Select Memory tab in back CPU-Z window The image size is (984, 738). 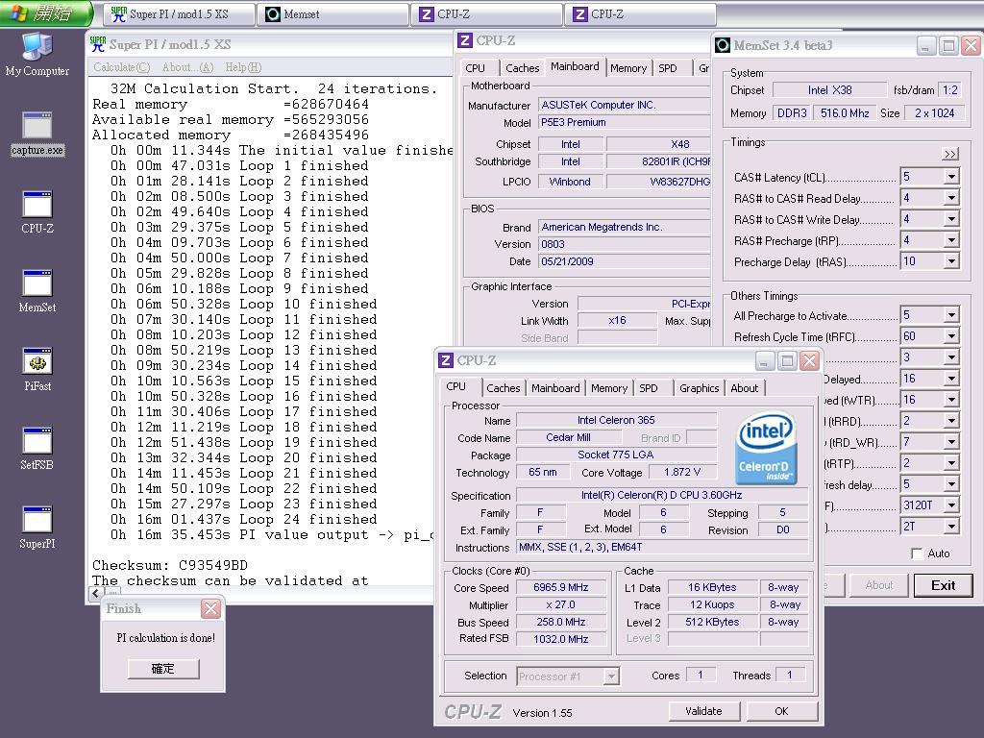click(x=628, y=68)
